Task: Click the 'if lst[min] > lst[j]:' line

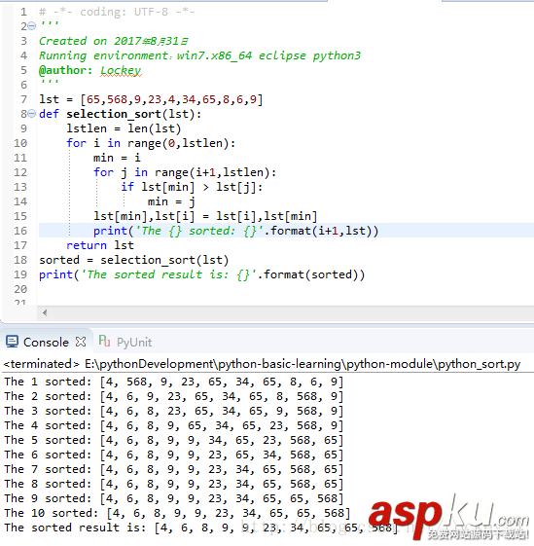Action: pyautogui.click(x=192, y=187)
